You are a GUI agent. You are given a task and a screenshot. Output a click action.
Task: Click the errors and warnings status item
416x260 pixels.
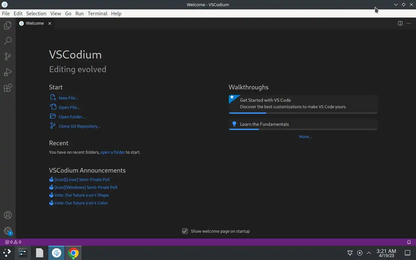click(x=13, y=242)
